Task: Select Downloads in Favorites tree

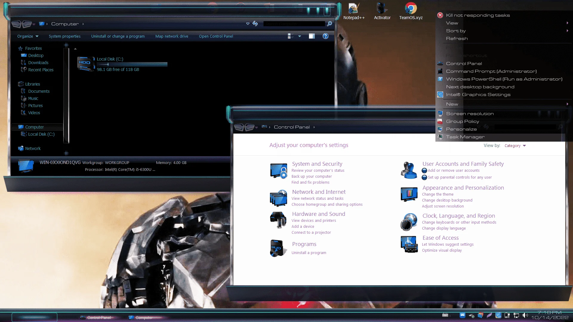Action: 38,63
